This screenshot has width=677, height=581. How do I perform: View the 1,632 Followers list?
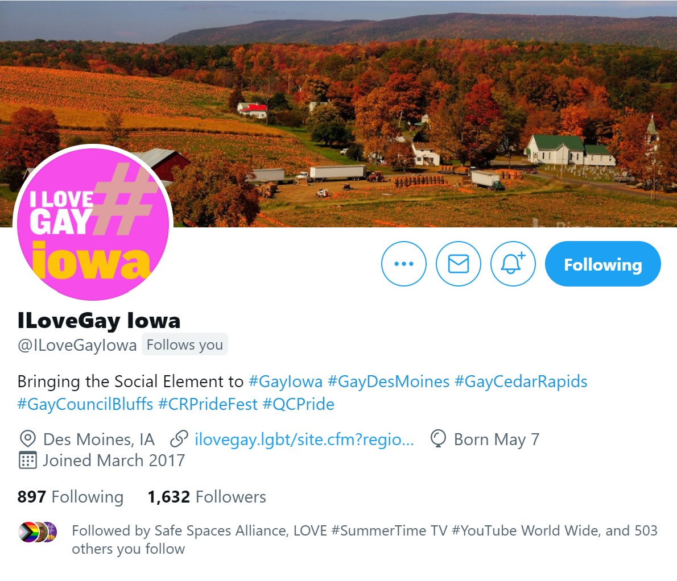click(x=207, y=497)
